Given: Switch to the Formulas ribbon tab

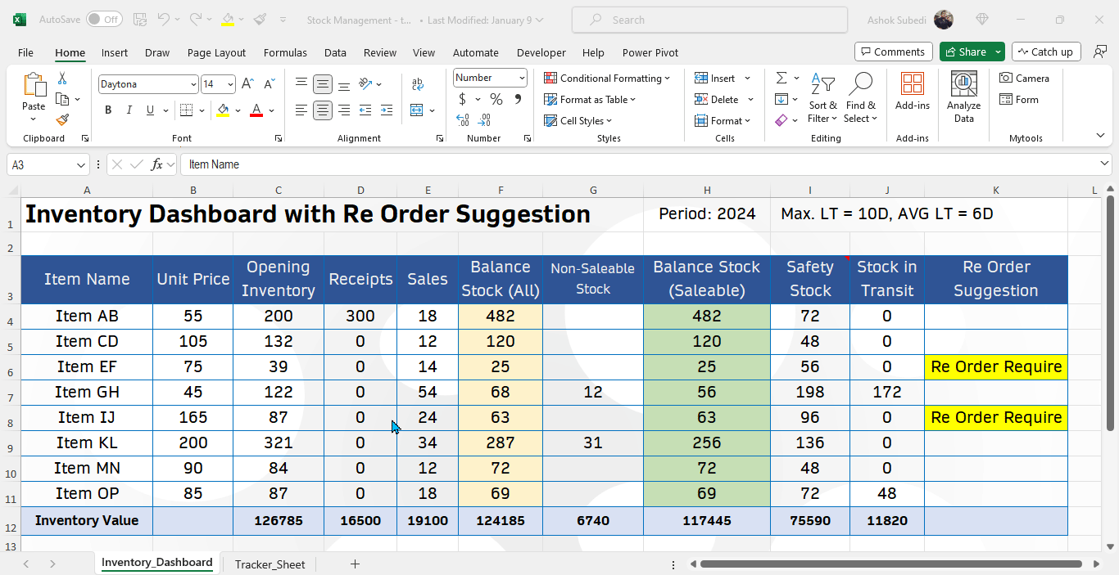Looking at the screenshot, I should 285,52.
